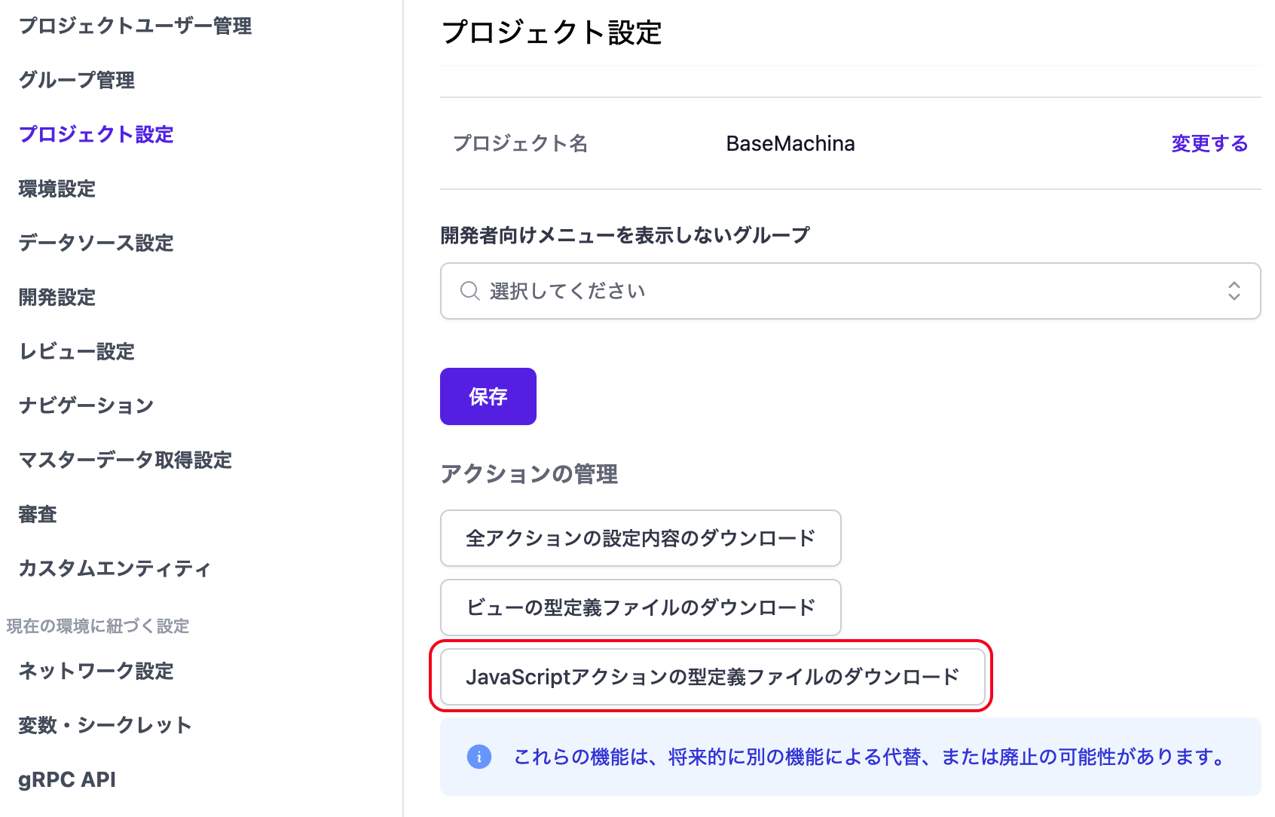Click ビューの型定義ファイルのダウンロード button

click(641, 607)
